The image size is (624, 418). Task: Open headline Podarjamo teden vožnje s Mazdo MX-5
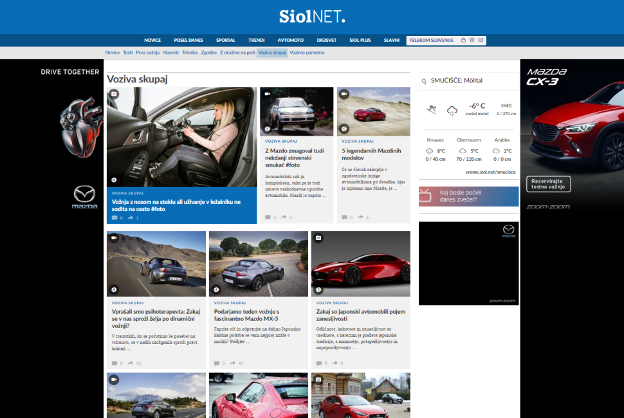click(247, 315)
